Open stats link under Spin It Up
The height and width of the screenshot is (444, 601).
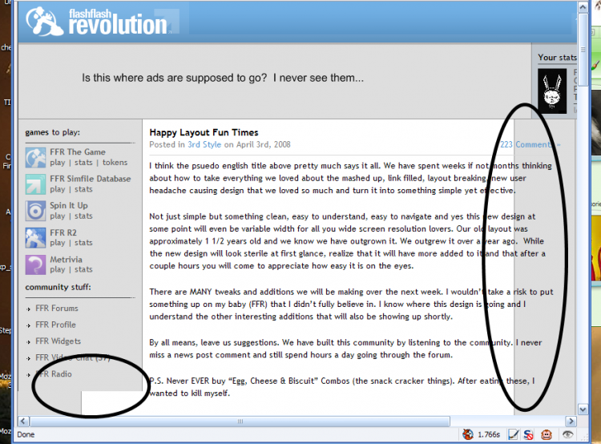coord(83,216)
